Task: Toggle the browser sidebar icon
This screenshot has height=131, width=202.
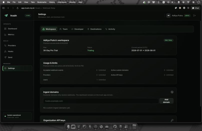Action: [4, 8]
